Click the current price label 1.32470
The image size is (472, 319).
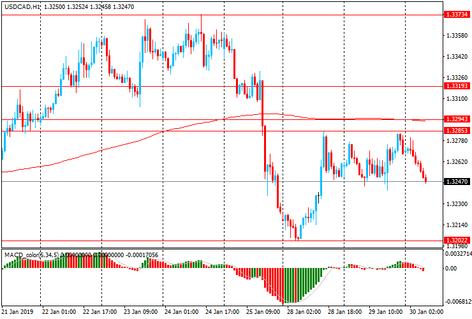tap(457, 182)
